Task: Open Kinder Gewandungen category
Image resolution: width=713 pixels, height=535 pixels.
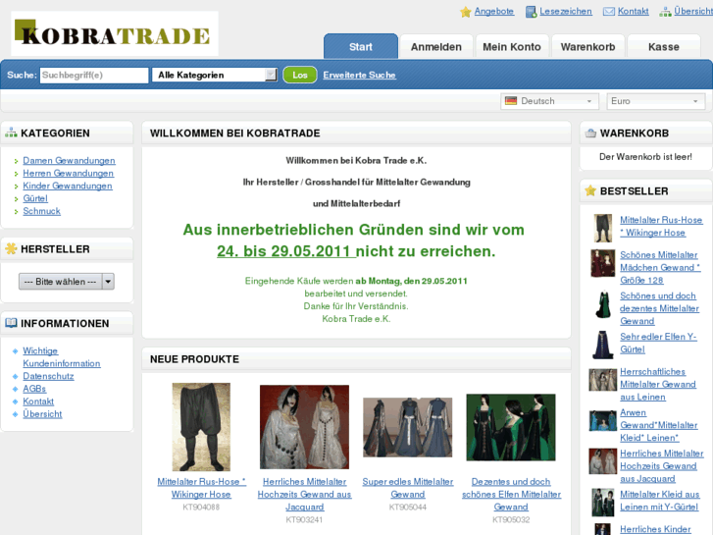Action: (x=68, y=186)
